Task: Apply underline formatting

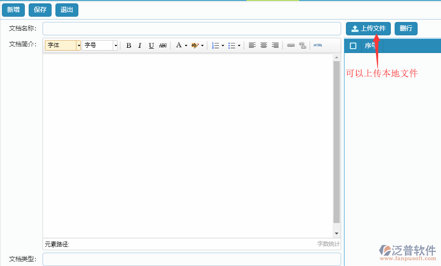Action: (x=151, y=45)
